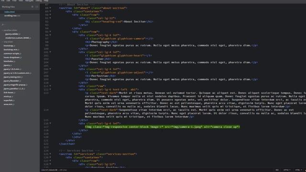This screenshot has height=172, width=306.
Task: Select the scrolling-nav.css working file
Action: coord(12,16)
